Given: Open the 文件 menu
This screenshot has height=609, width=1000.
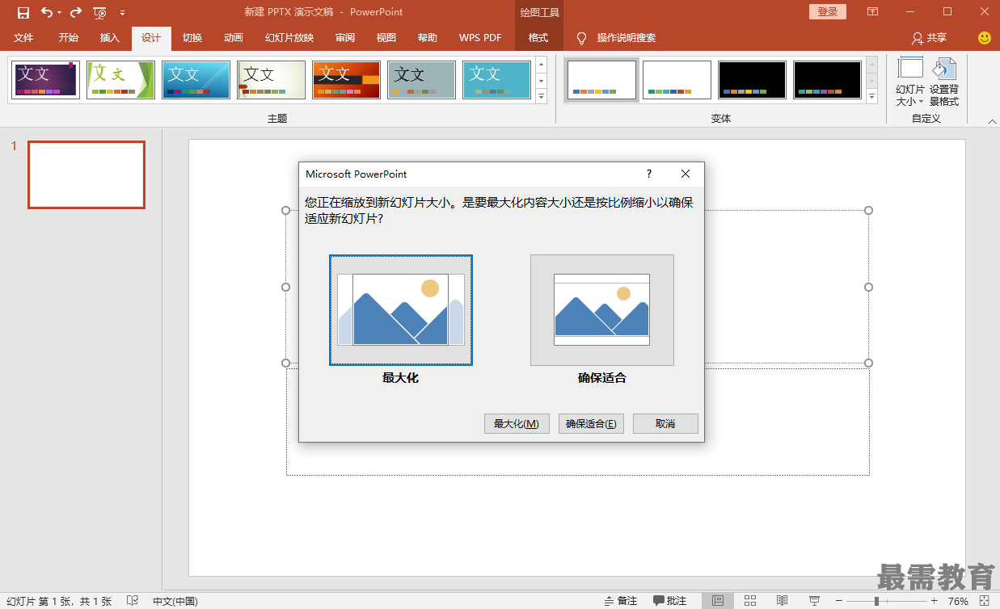Looking at the screenshot, I should point(23,38).
